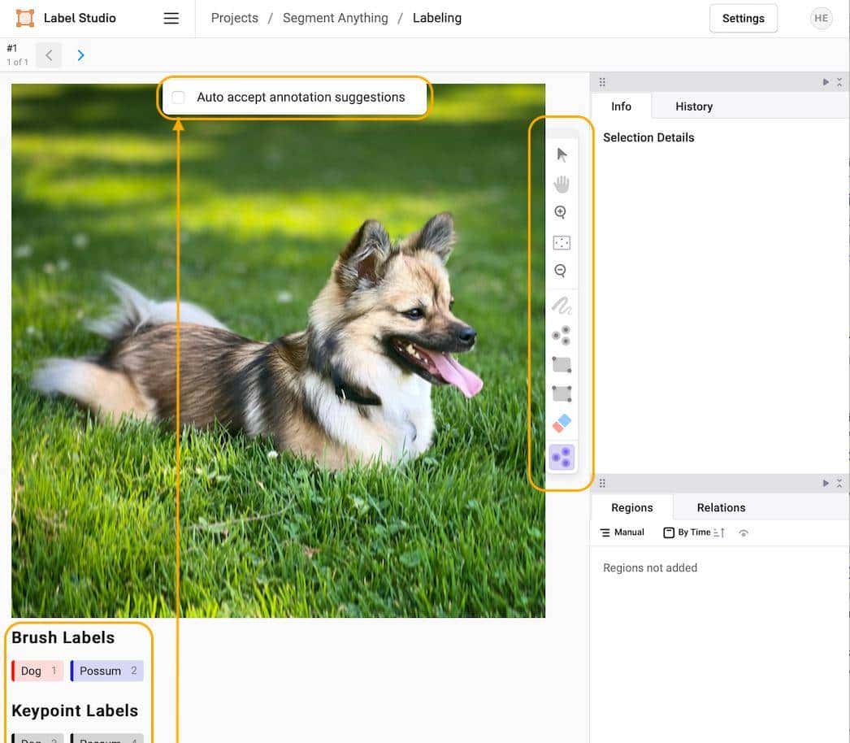The image size is (850, 743).
Task: Collapse the Info panel using top-right chevrons
Action: (839, 82)
